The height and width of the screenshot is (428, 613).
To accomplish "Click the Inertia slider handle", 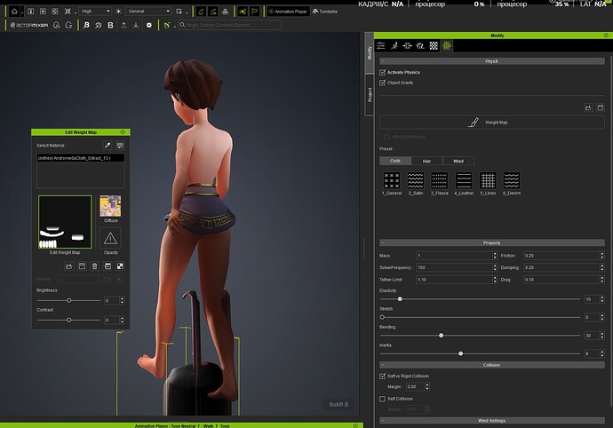I will point(460,353).
